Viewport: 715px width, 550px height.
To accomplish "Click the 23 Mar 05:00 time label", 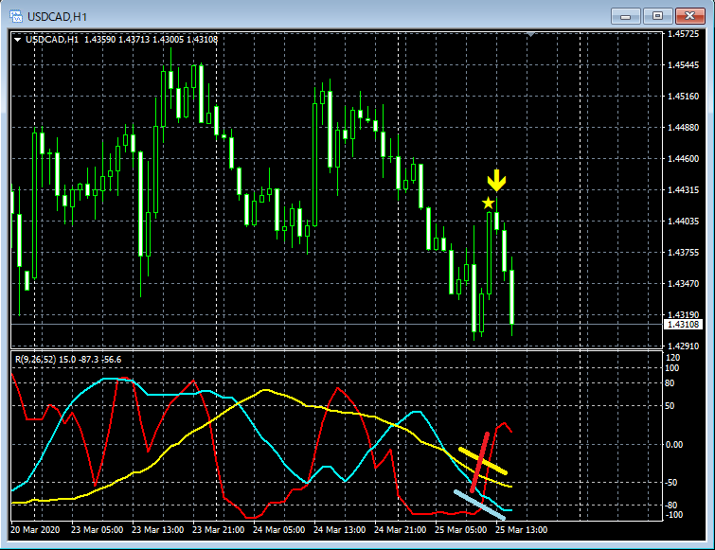I will [x=98, y=530].
